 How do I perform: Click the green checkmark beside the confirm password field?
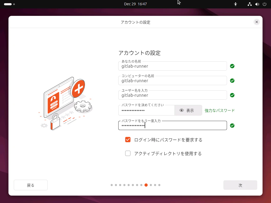[x=232, y=126]
